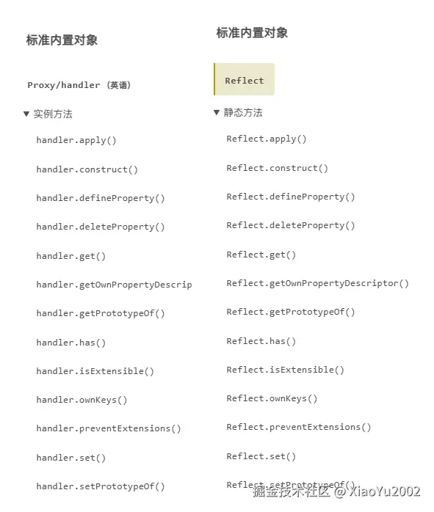
Task: Select Reflect.deleteProperty() entry
Action: pyautogui.click(x=291, y=226)
